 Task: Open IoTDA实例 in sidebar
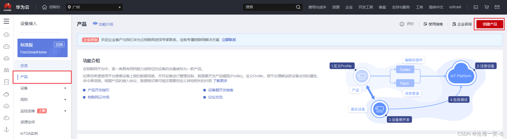(x=29, y=133)
